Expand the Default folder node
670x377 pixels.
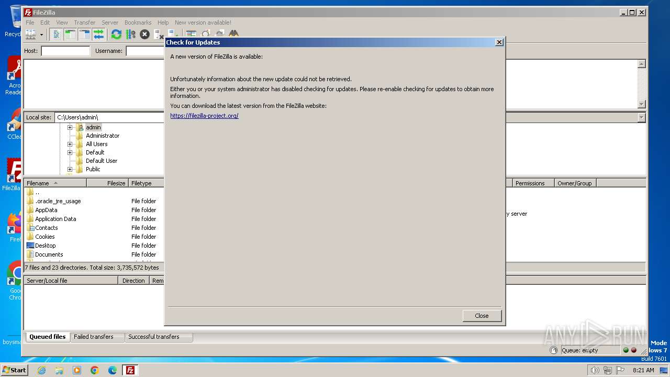pyautogui.click(x=70, y=152)
